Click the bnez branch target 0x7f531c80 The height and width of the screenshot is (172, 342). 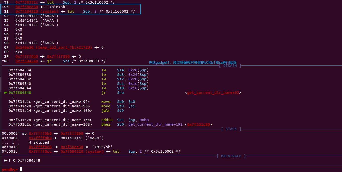[x=199, y=124]
